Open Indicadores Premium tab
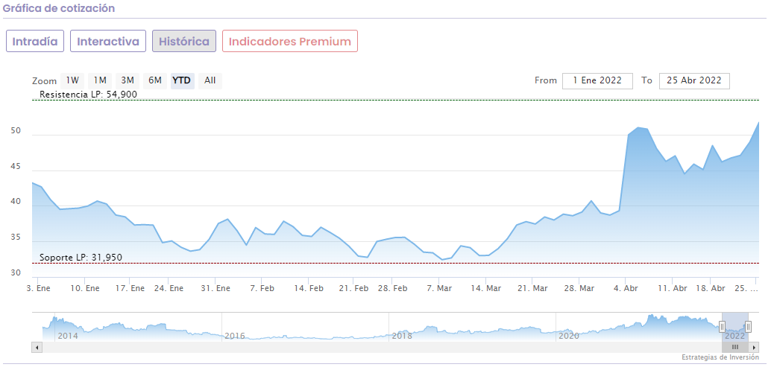Image resolution: width=774 pixels, height=370 pixels. (289, 42)
